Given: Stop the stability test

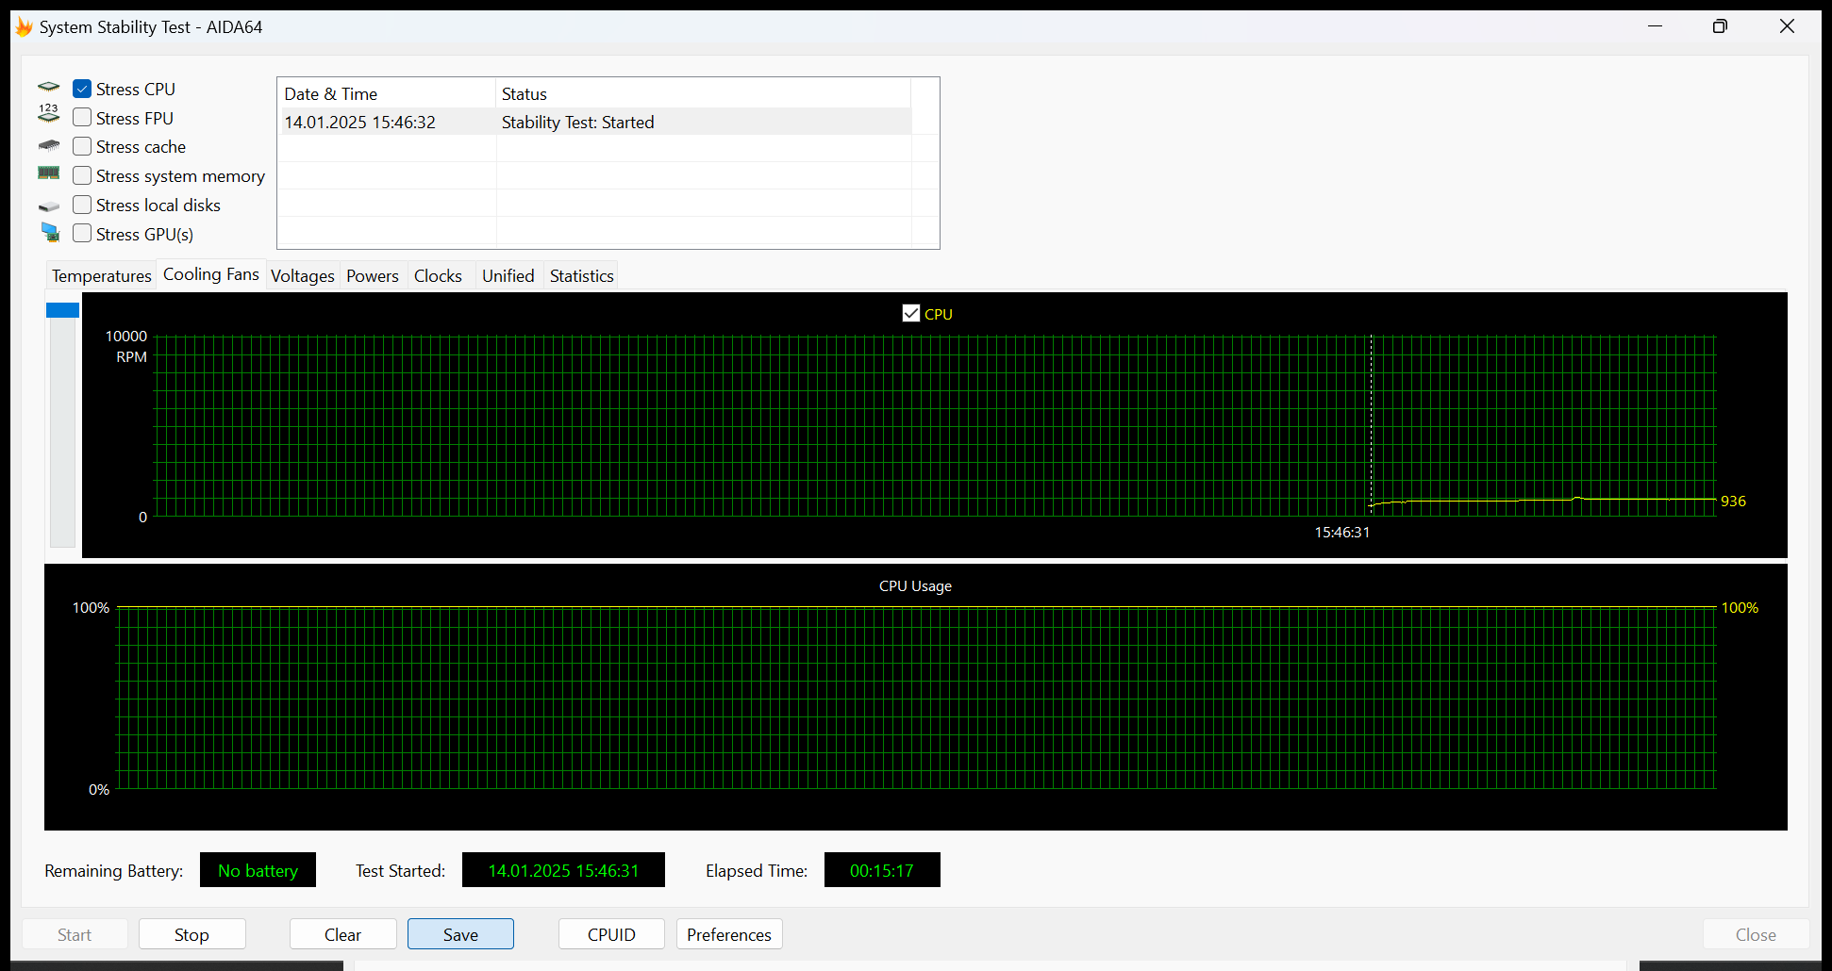Looking at the screenshot, I should pos(192,934).
